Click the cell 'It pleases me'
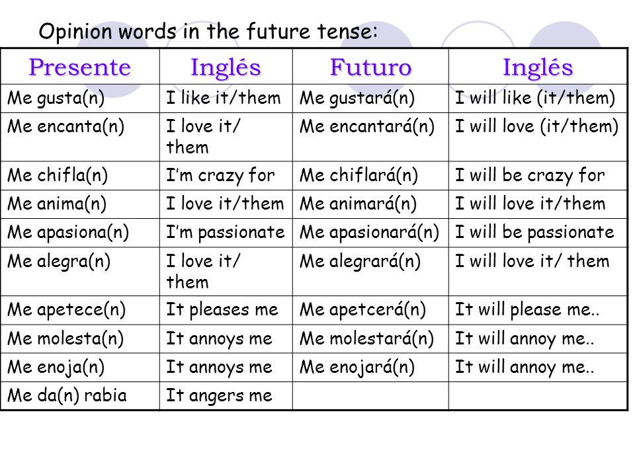The image size is (635, 476). pos(226,310)
